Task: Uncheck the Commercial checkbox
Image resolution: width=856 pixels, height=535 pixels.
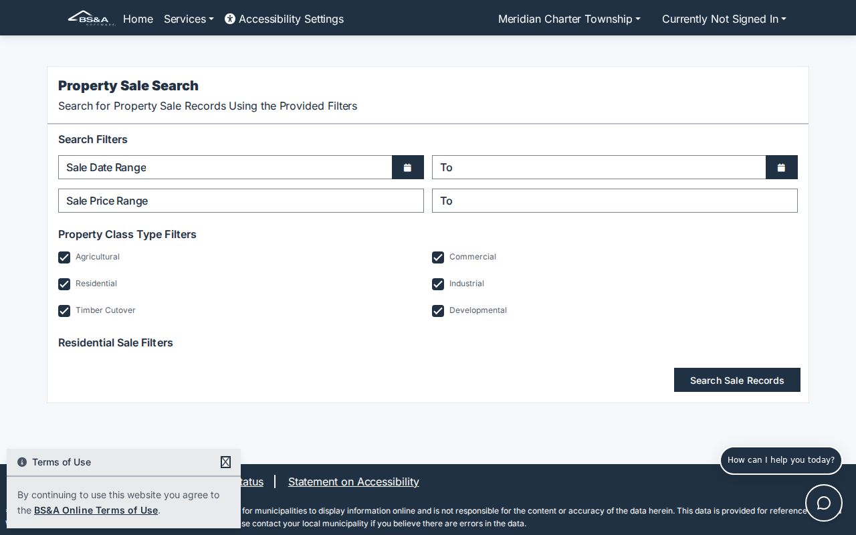Action: 438,257
